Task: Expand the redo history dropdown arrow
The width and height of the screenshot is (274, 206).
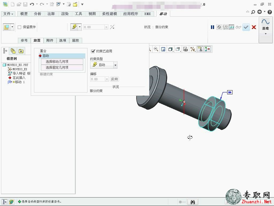Action: pyautogui.click(x=47, y=4)
